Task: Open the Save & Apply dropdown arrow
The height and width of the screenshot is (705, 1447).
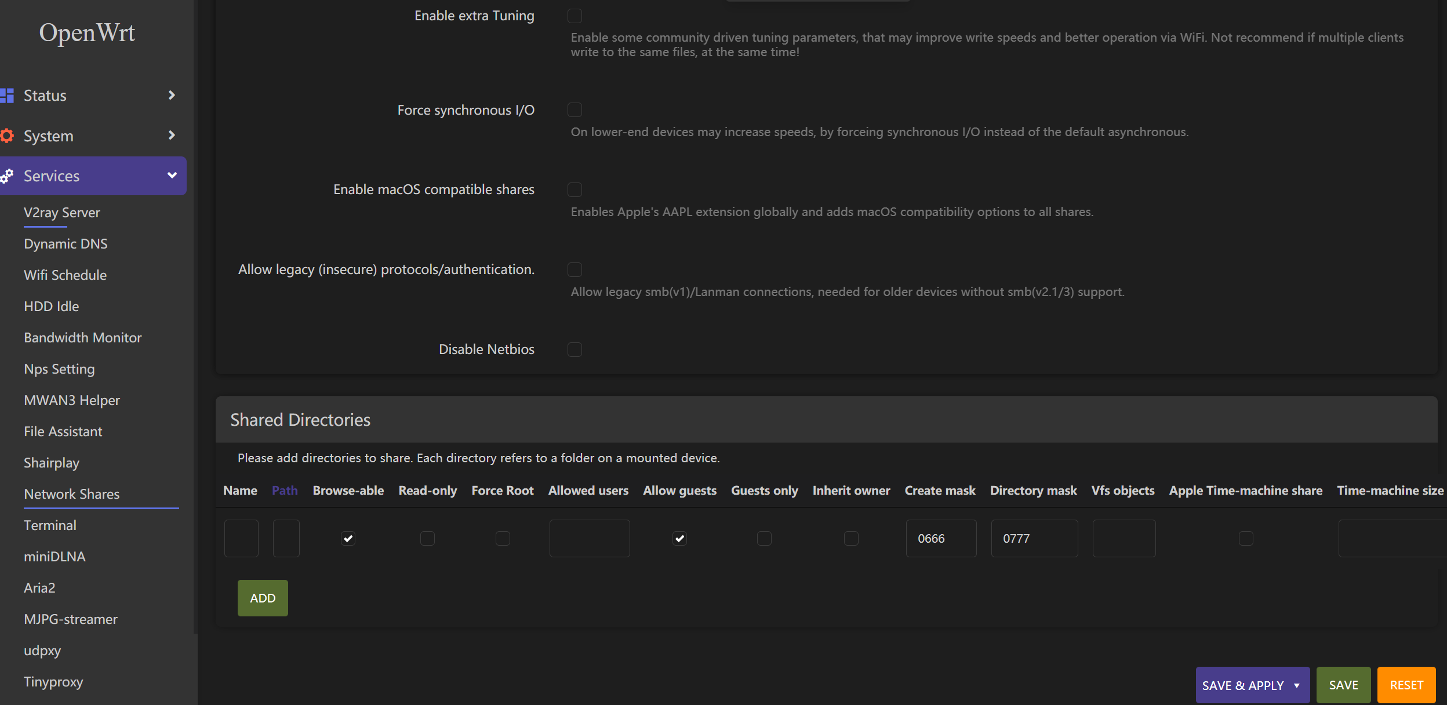Action: pos(1297,685)
